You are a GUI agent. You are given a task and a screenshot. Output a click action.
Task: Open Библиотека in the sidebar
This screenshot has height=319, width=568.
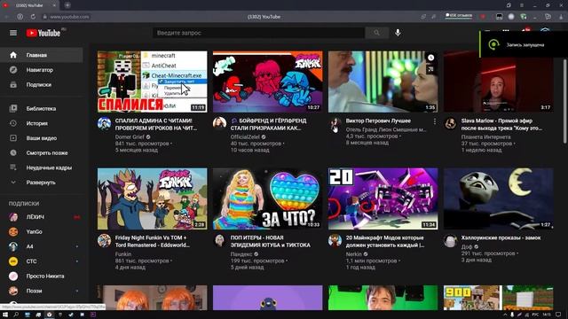pos(42,108)
